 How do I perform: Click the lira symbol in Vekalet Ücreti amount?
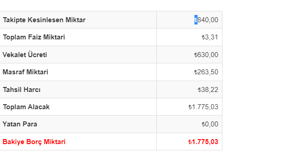(x=196, y=55)
